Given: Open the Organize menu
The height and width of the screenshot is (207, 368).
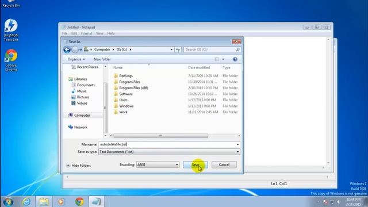Looking at the screenshot, I should (x=76, y=59).
